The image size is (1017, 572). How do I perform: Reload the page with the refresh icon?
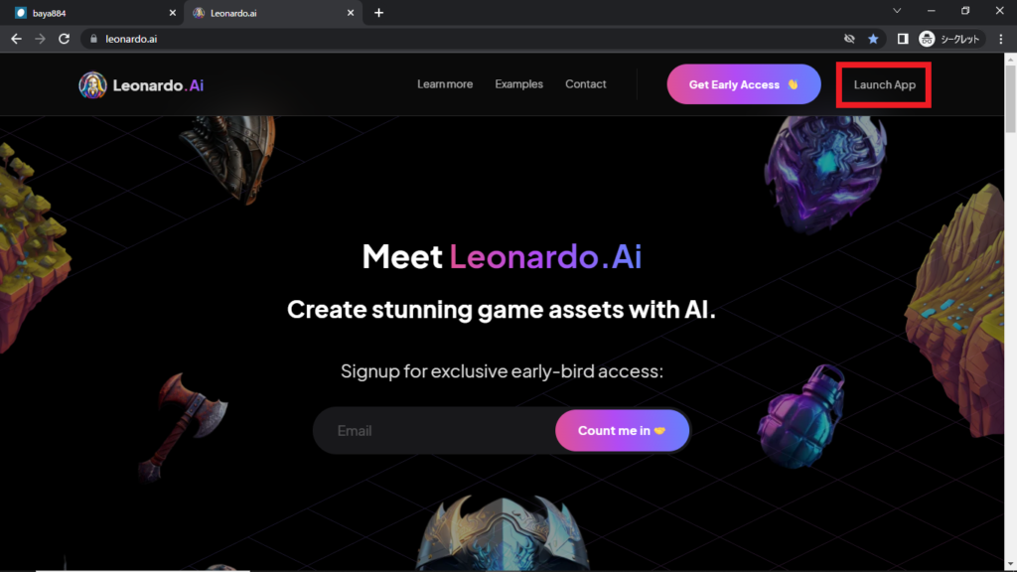pyautogui.click(x=64, y=39)
